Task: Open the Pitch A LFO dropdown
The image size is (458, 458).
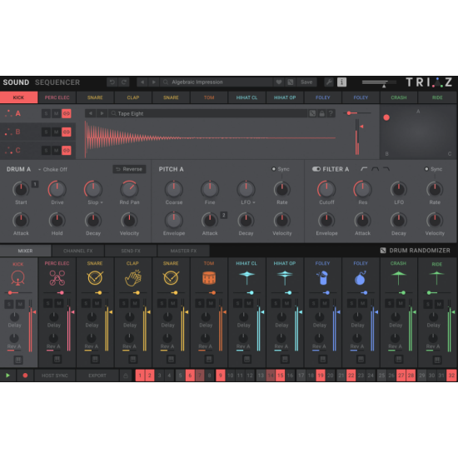Action: click(x=254, y=202)
